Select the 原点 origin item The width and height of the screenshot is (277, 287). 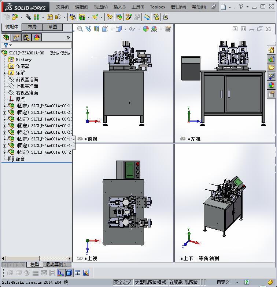point(20,99)
